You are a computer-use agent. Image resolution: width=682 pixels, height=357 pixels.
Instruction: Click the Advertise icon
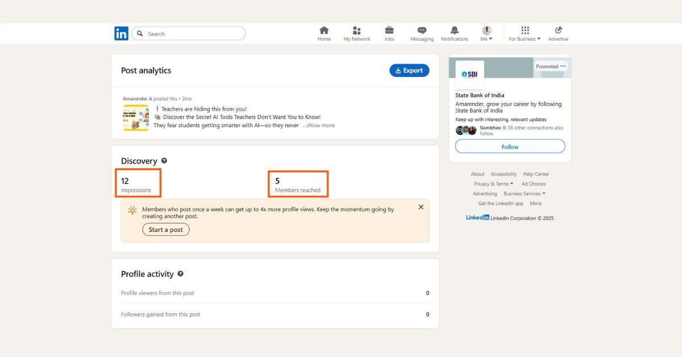(x=558, y=30)
